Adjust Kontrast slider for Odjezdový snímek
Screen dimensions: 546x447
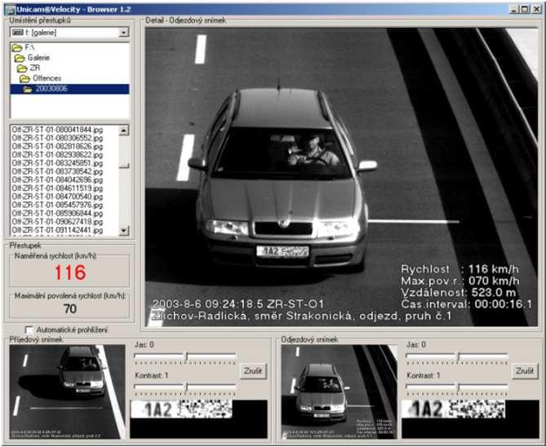[458, 387]
